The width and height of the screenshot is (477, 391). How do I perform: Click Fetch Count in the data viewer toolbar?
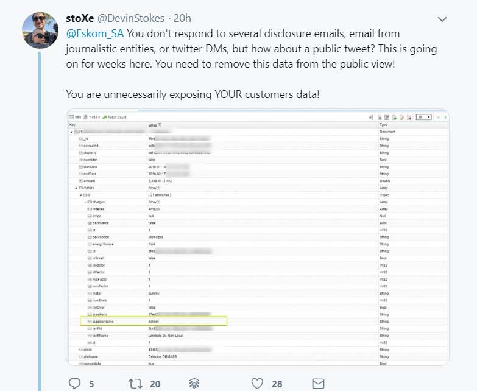coord(115,117)
